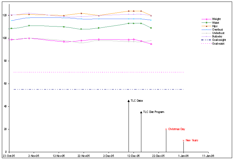Screen dimensions: 234x160
Task: Click the 60 y-axis value
Action: (5, 84)
